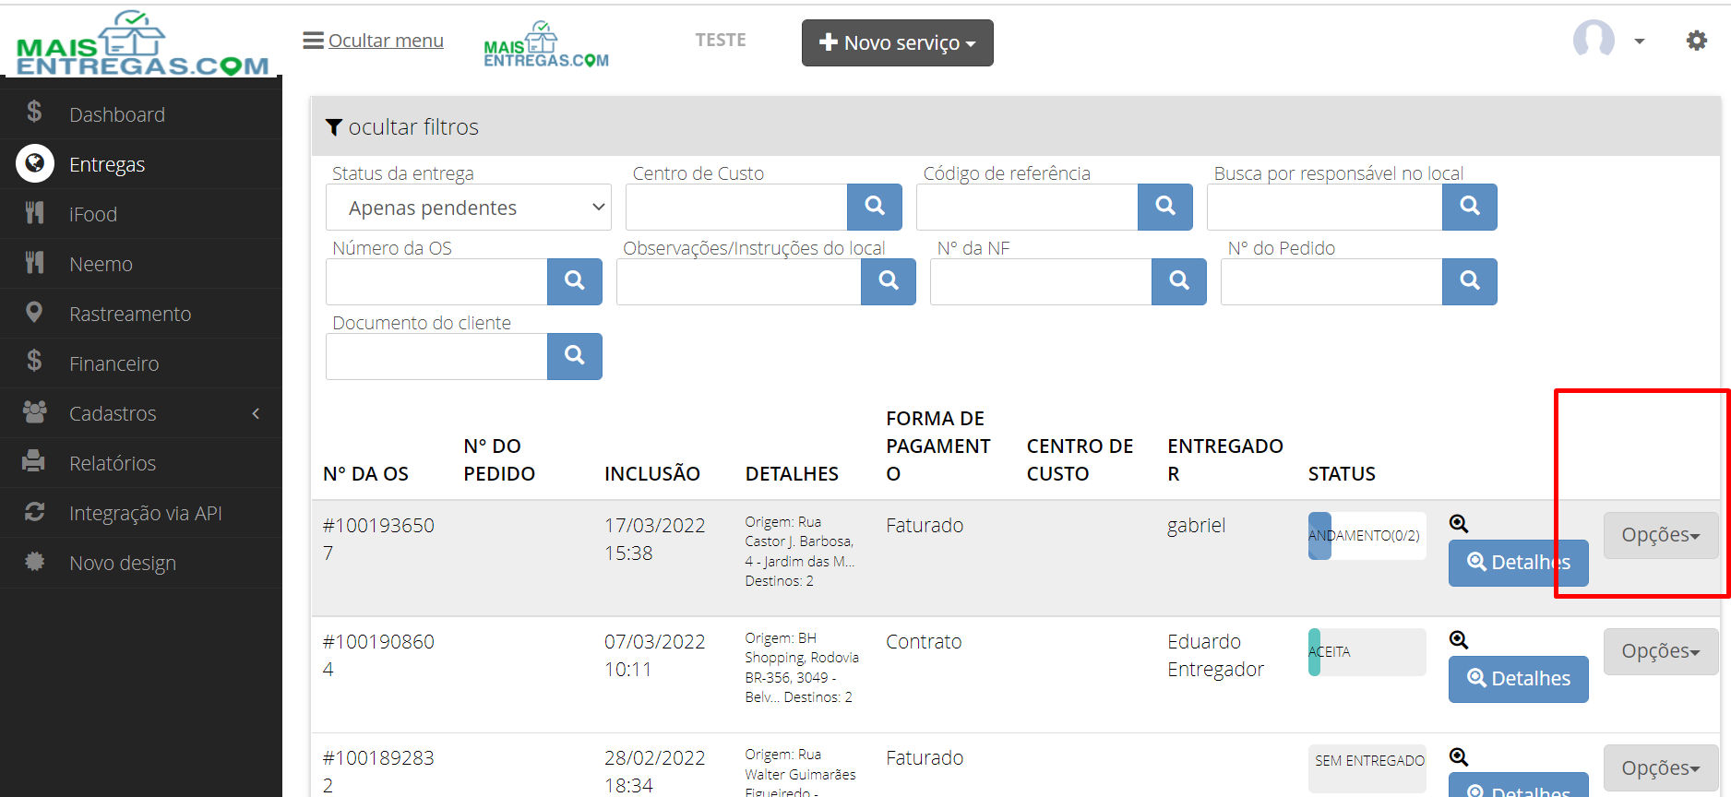
Task: Click the Mais Entregas logo in the top bar
Action: click(546, 44)
